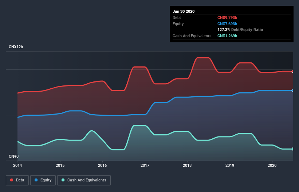Image resolution: width=299 pixels, height=192 pixels.
Task: Click the blue Equity legend dot
Action: point(36,180)
